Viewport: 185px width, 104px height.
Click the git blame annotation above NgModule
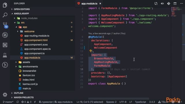click(x=107, y=34)
